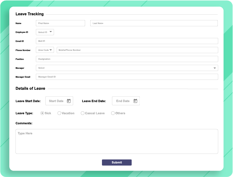Select the Sick leave type
Screen dimensions: 233x177
pos(42,113)
